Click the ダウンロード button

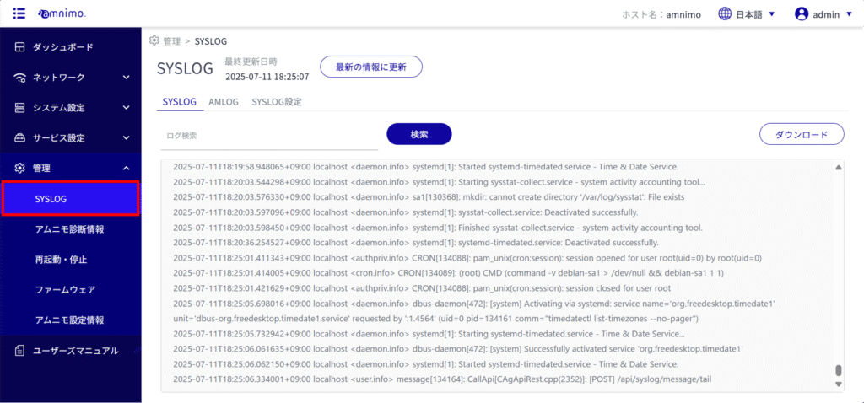coord(802,134)
